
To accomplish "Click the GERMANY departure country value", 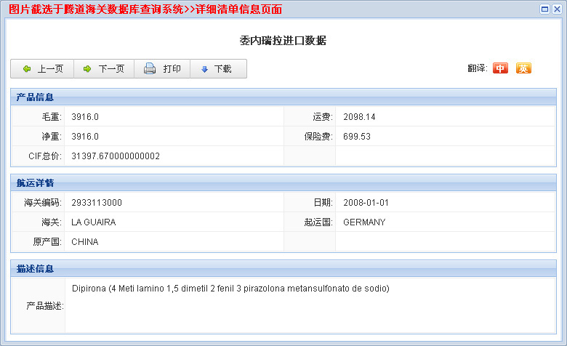I will point(364,222).
